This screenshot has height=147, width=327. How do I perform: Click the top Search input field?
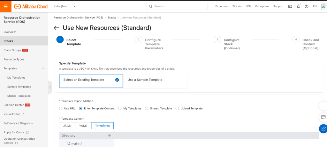click(x=177, y=6)
